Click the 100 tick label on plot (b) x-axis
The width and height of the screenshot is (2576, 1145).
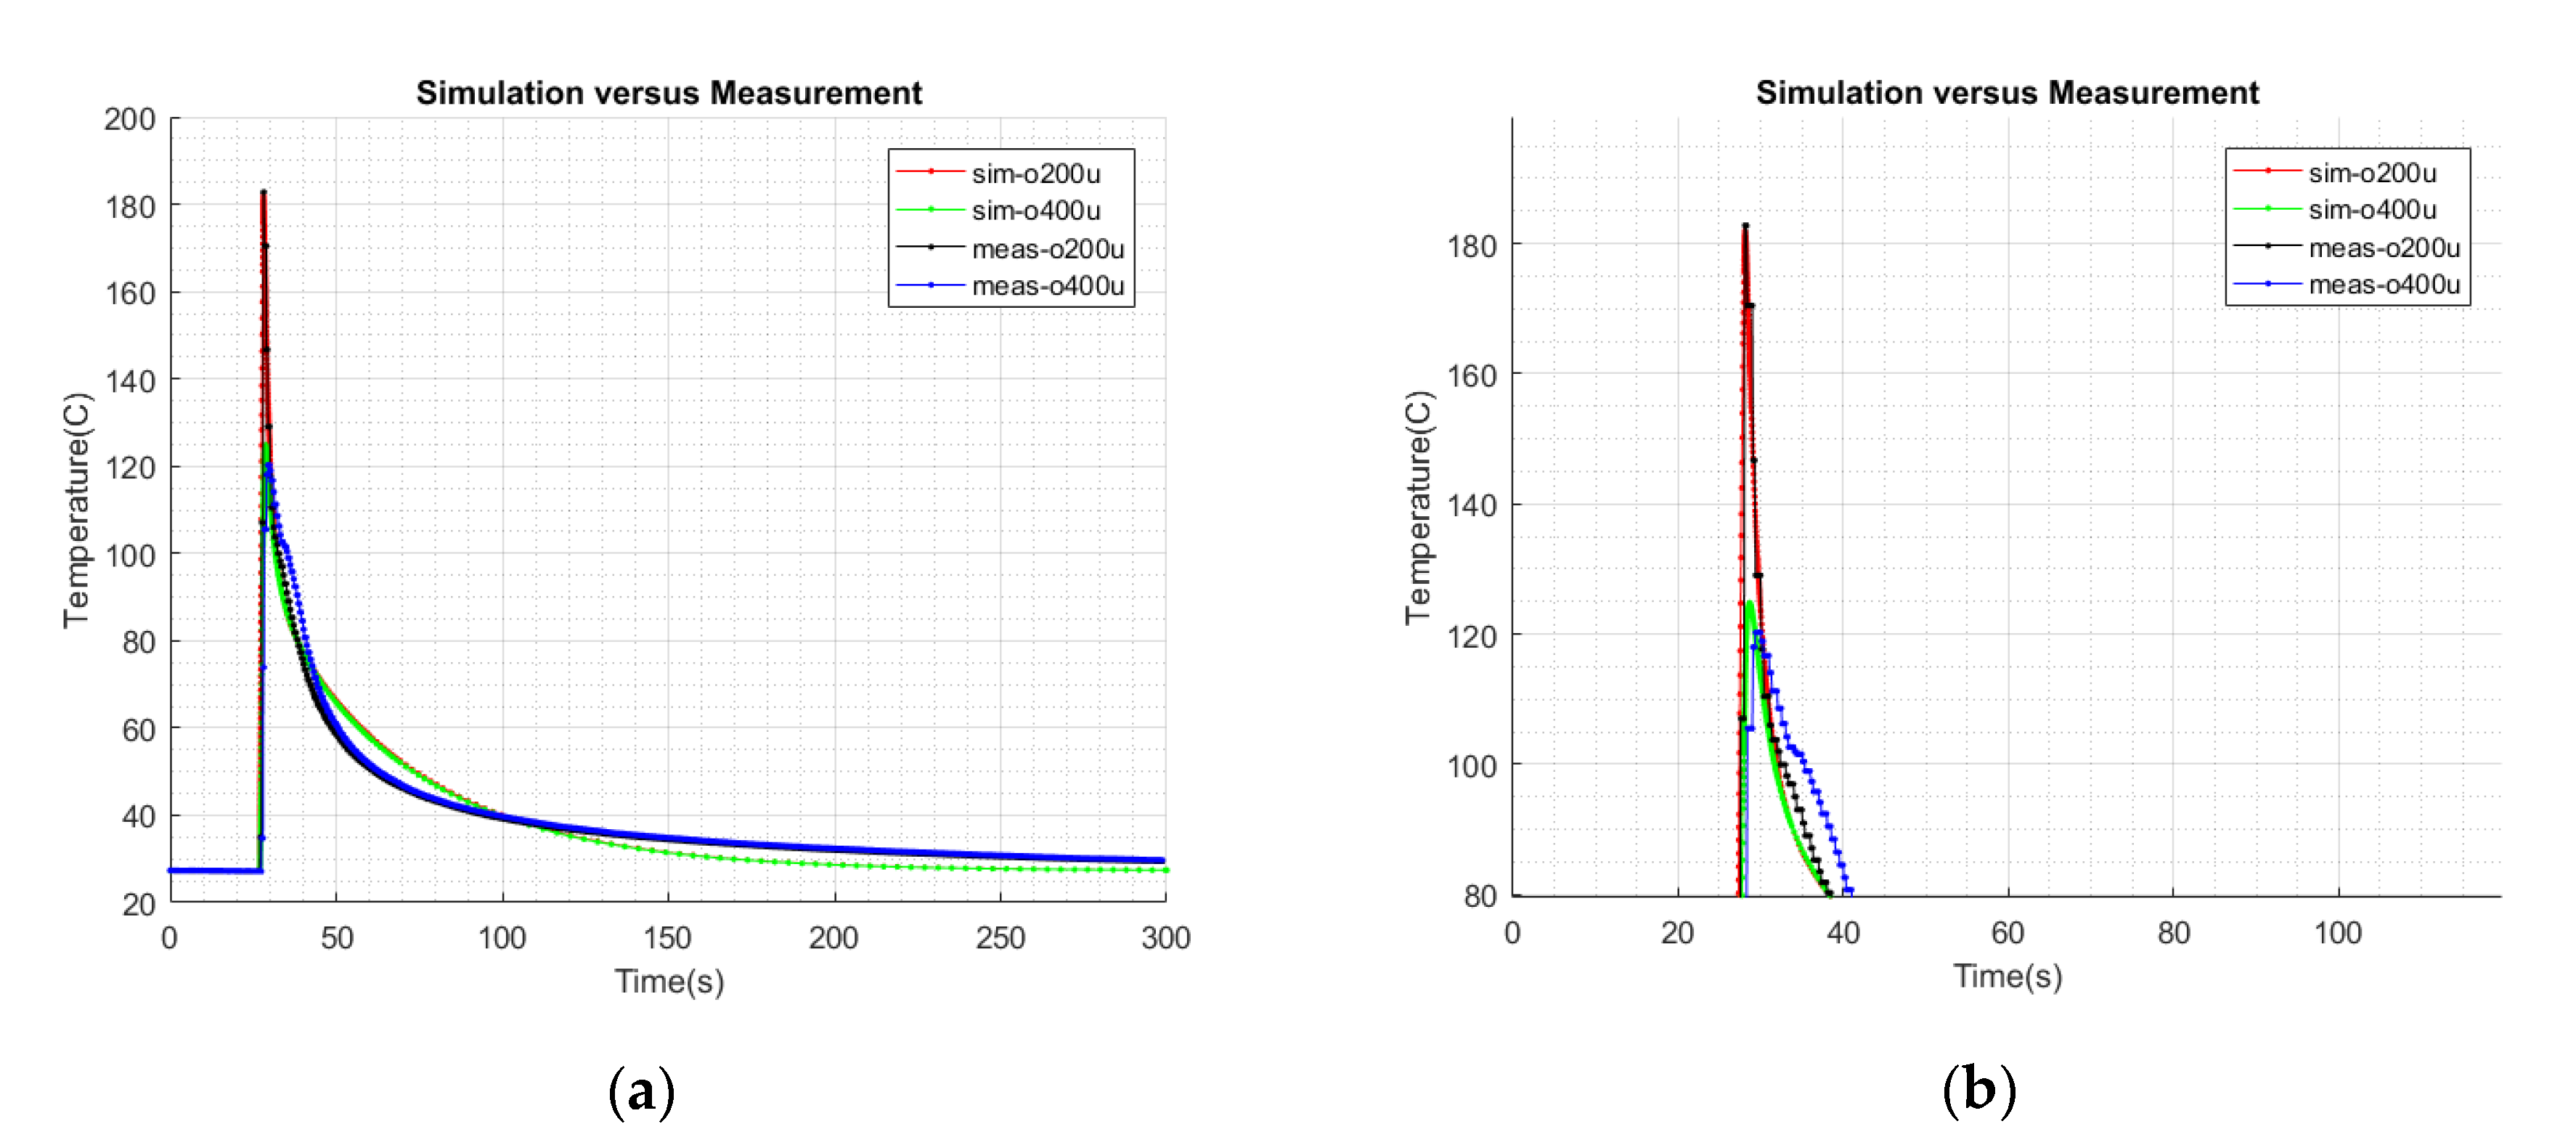click(x=2337, y=933)
